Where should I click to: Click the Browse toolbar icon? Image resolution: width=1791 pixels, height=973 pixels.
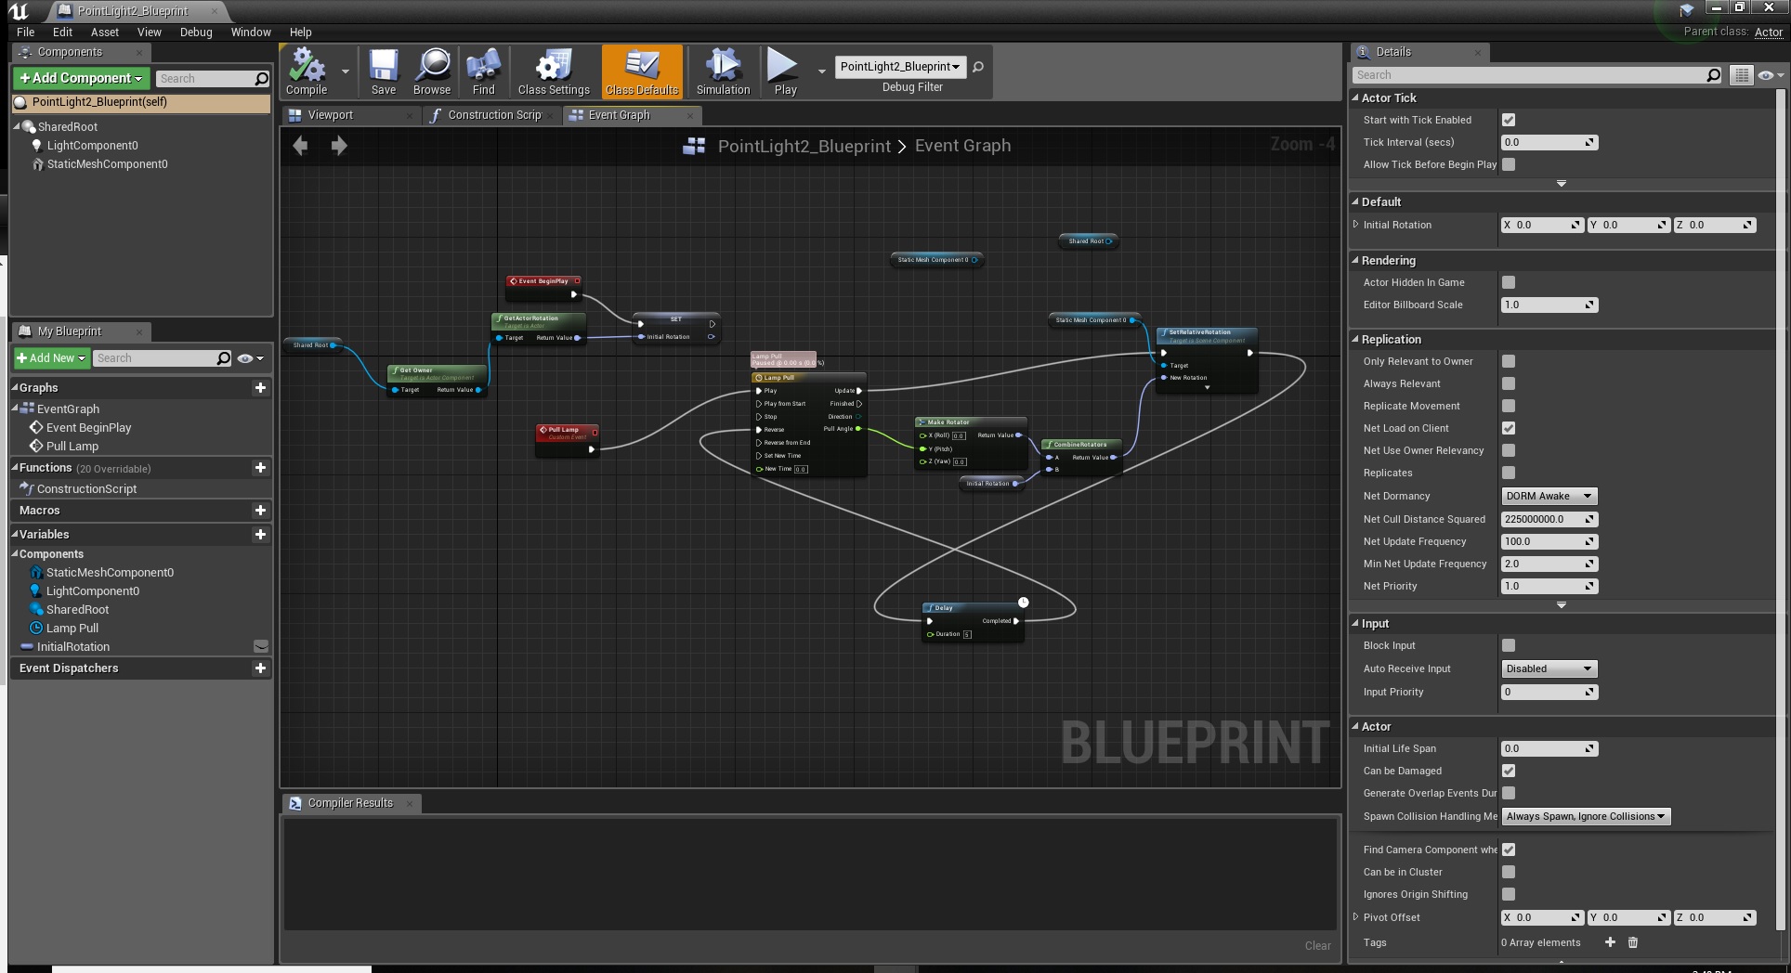click(431, 71)
